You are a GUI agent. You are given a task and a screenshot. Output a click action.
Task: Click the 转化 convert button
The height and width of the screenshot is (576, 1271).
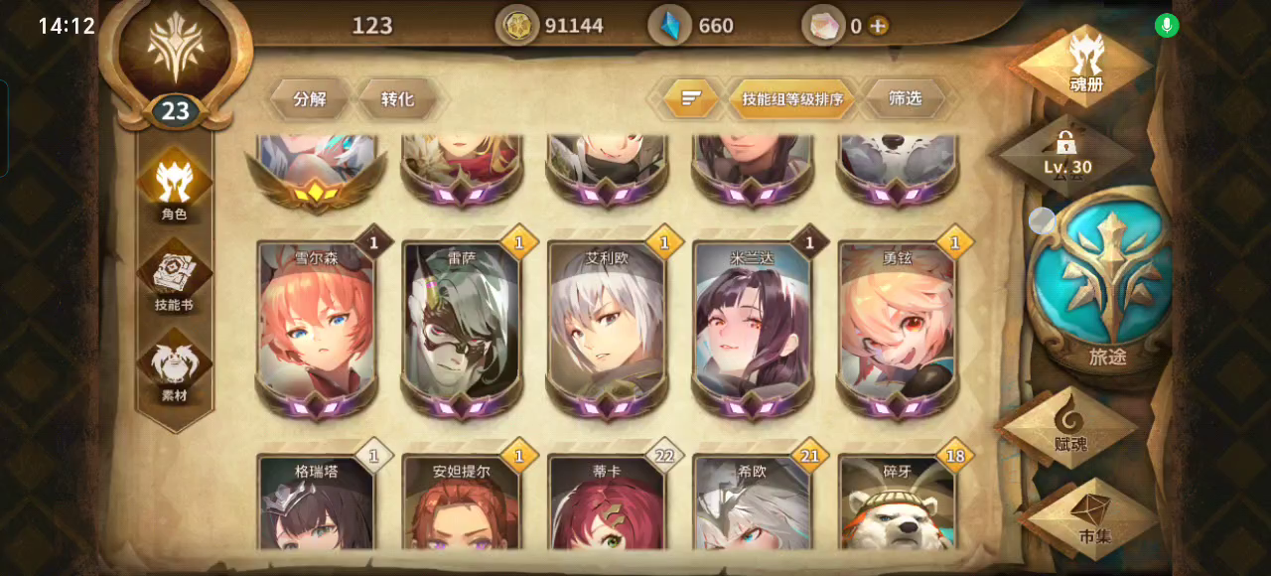tap(397, 99)
